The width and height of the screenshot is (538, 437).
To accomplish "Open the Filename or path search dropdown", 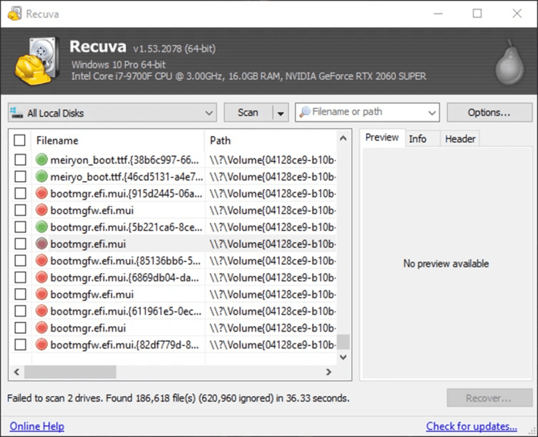I will point(432,112).
